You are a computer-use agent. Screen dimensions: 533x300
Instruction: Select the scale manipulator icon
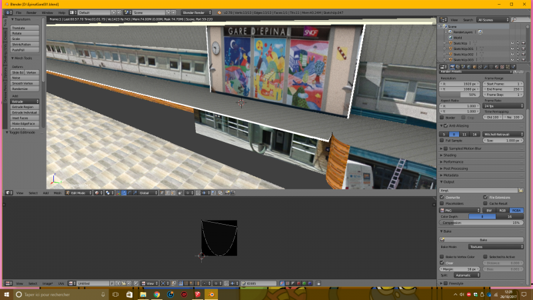[x=135, y=193]
